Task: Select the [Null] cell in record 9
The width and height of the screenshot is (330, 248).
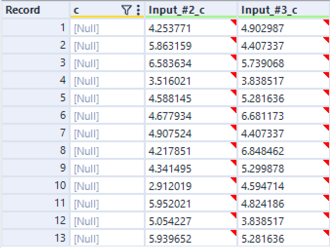Action: [107, 168]
